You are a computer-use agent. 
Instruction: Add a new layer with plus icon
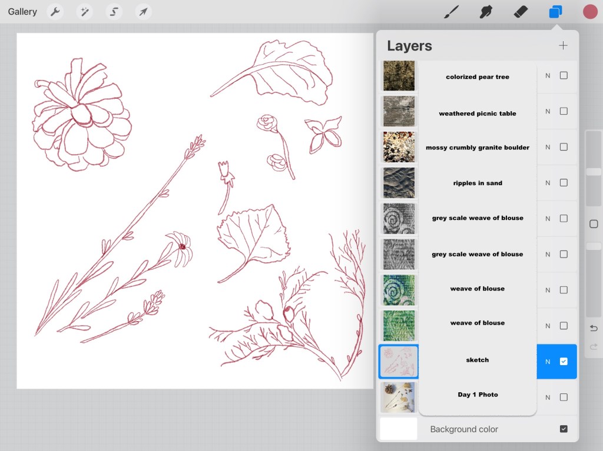pos(563,46)
